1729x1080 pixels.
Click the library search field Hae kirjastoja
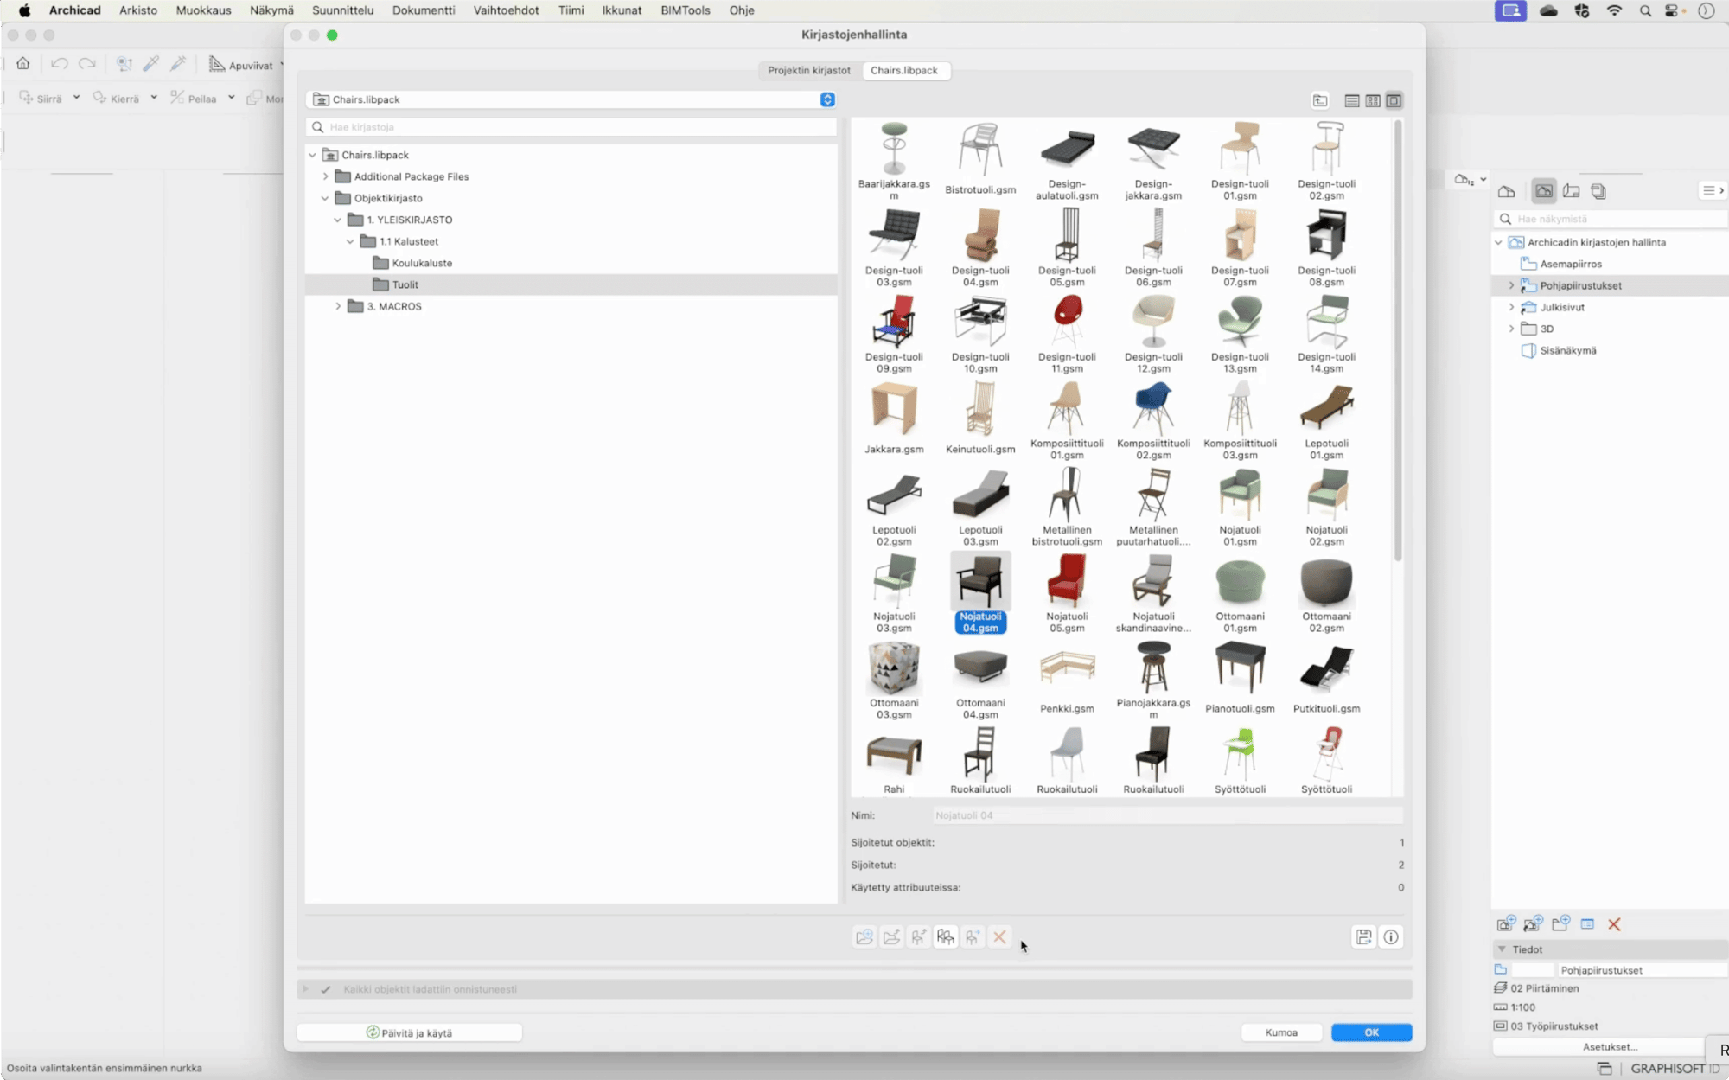pos(571,127)
